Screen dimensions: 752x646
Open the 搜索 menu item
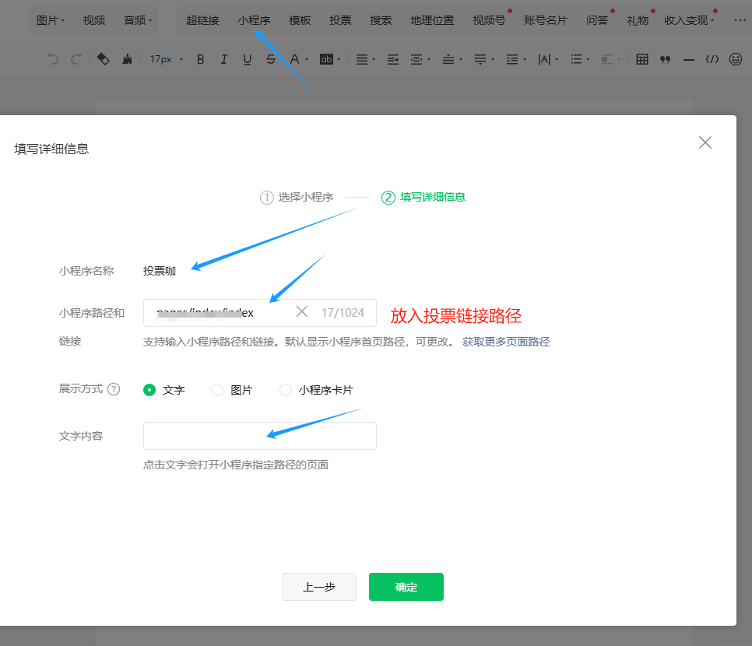point(381,20)
